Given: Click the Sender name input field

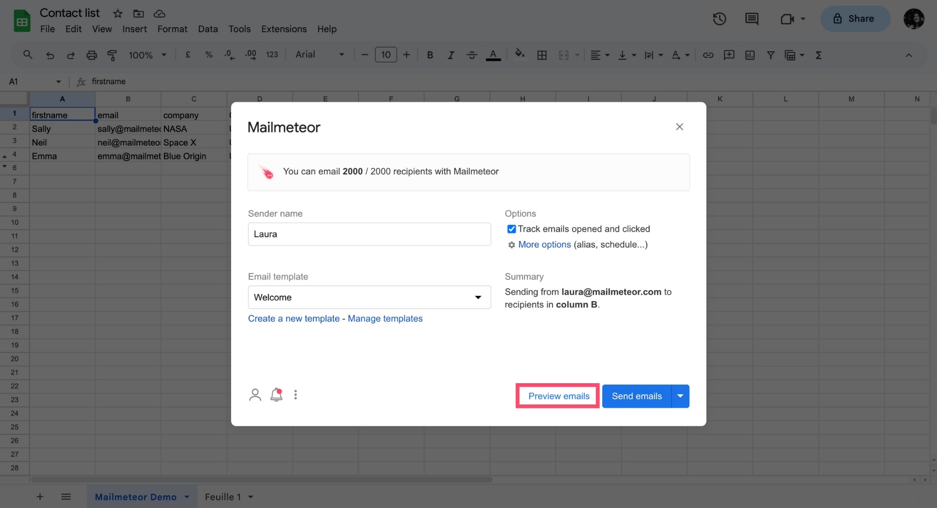Looking at the screenshot, I should (369, 234).
